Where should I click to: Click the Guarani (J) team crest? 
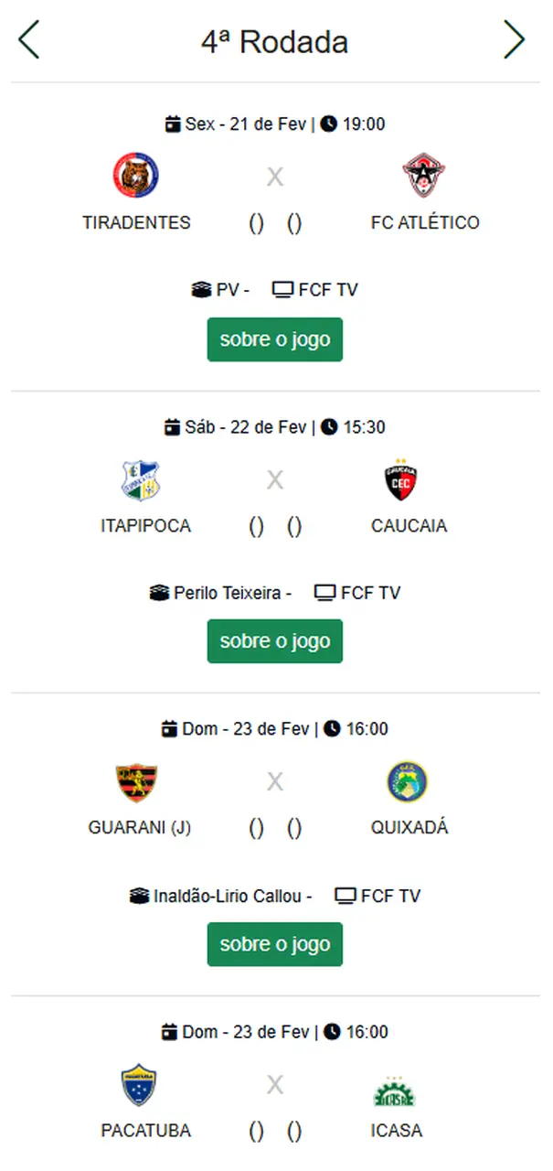[137, 782]
